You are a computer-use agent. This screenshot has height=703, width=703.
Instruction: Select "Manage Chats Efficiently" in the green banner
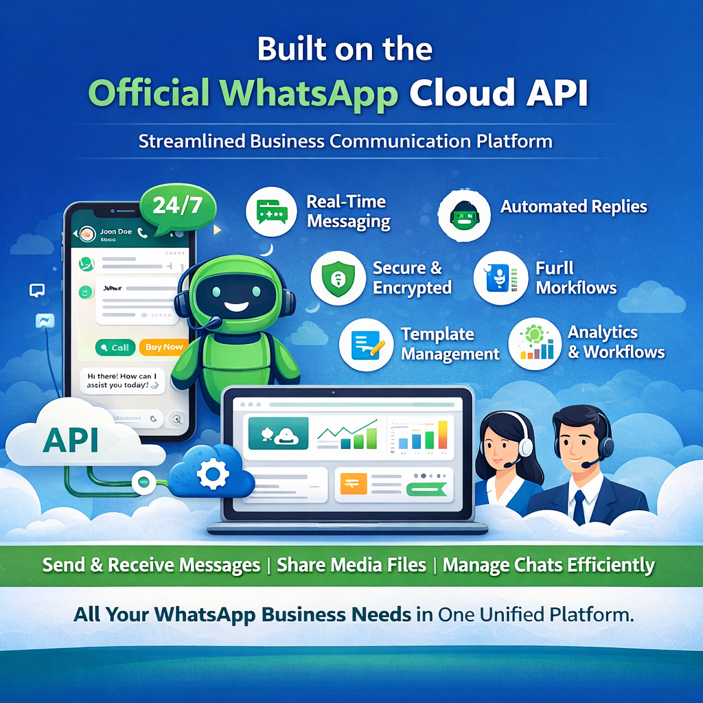click(548, 565)
